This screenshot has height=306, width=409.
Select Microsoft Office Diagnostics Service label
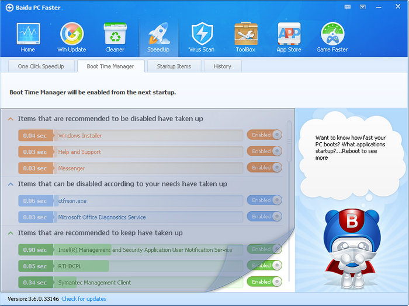point(102,217)
